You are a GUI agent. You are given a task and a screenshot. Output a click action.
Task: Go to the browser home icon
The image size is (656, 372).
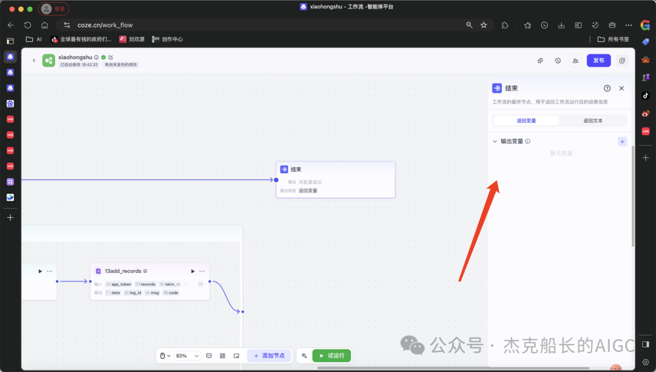click(44, 25)
